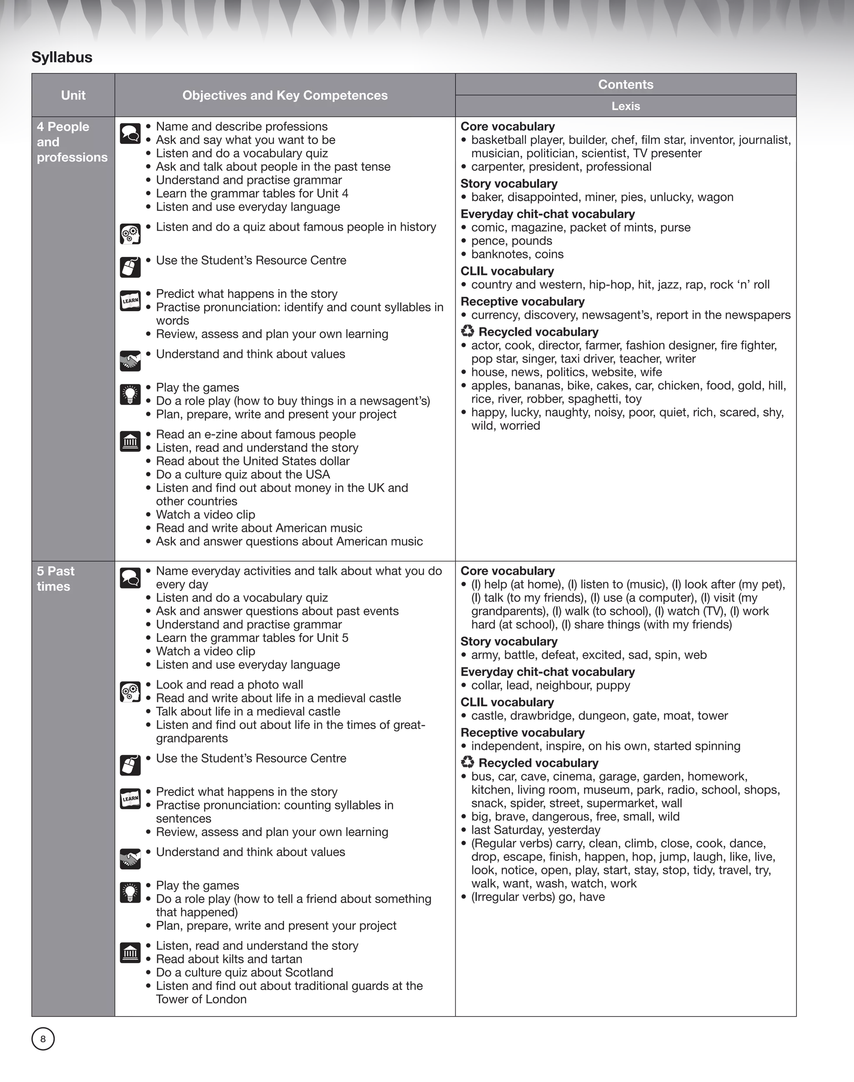Viewport: 854px width, 1082px height.
Task: Click the handshake values icon in Unit 4
Action: click(131, 361)
